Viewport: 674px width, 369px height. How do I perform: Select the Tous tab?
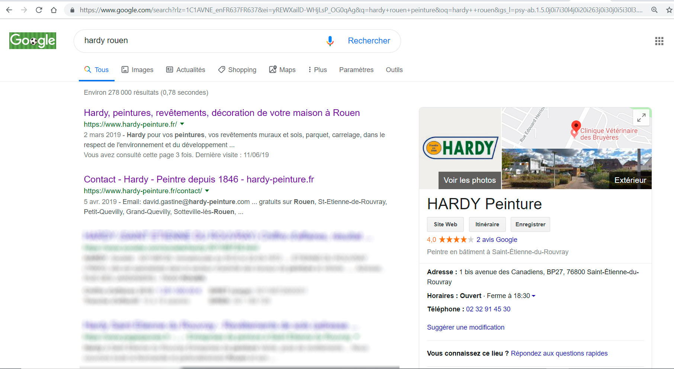click(97, 70)
